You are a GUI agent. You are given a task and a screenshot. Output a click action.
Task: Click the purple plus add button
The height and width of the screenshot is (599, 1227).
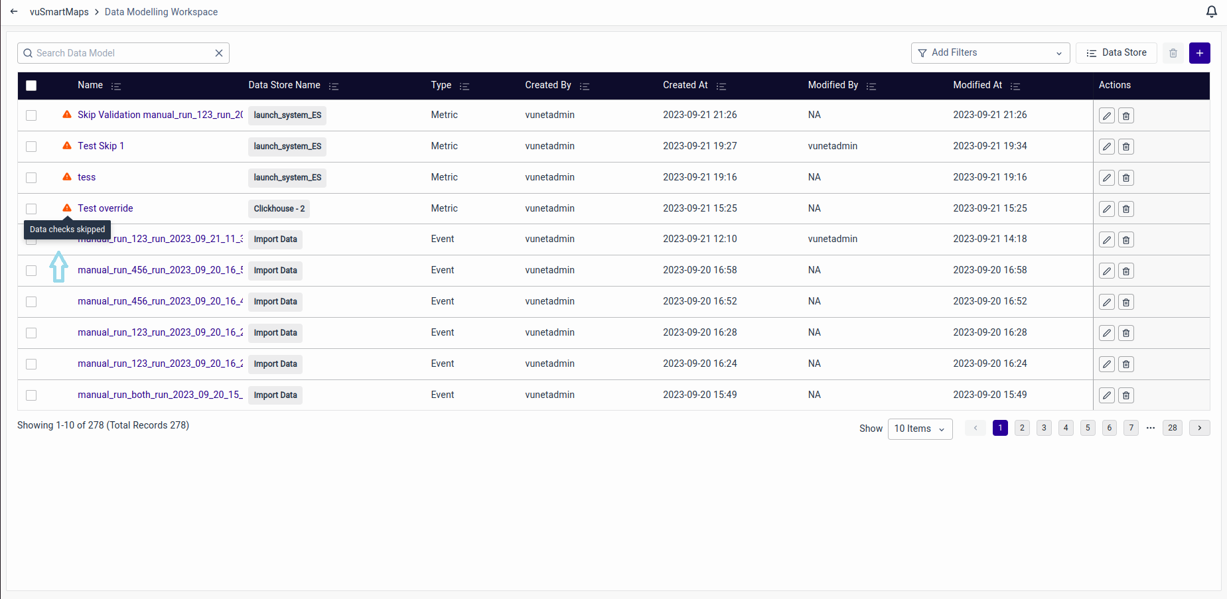click(1199, 53)
